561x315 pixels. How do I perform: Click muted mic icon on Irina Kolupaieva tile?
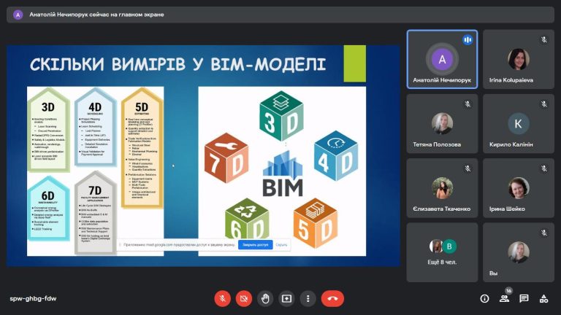(x=543, y=39)
